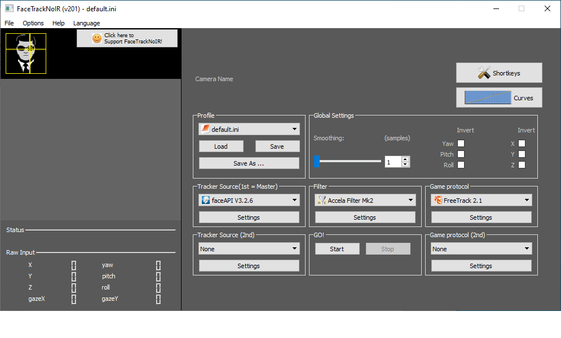Open the File menu
Screen dimensions: 561x338
pos(9,23)
